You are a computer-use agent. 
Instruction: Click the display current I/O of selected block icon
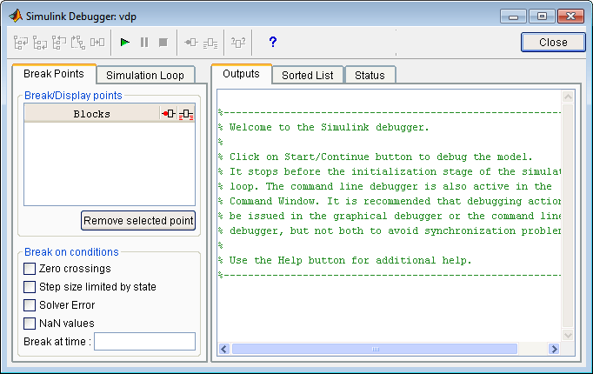tap(238, 43)
